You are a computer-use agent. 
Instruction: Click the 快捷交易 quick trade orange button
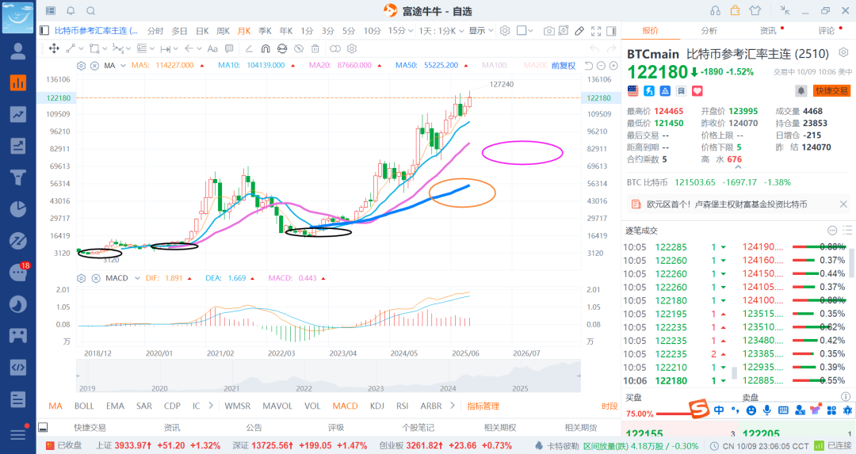pos(832,90)
